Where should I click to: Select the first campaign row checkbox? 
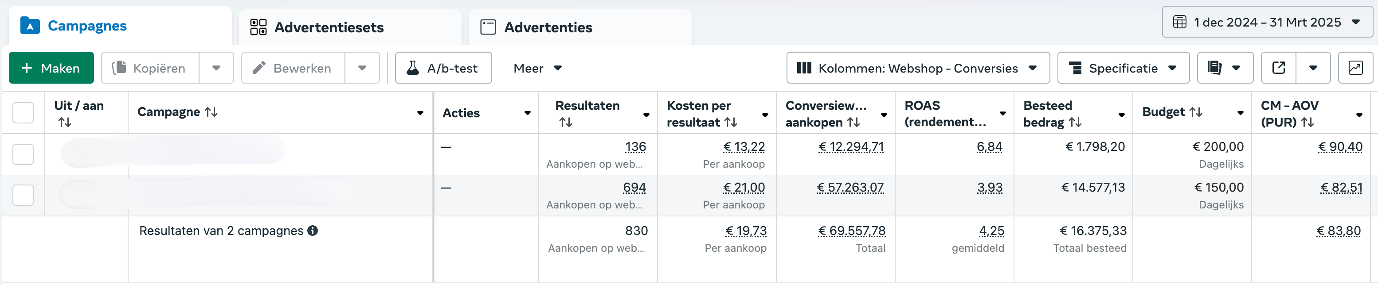[23, 154]
